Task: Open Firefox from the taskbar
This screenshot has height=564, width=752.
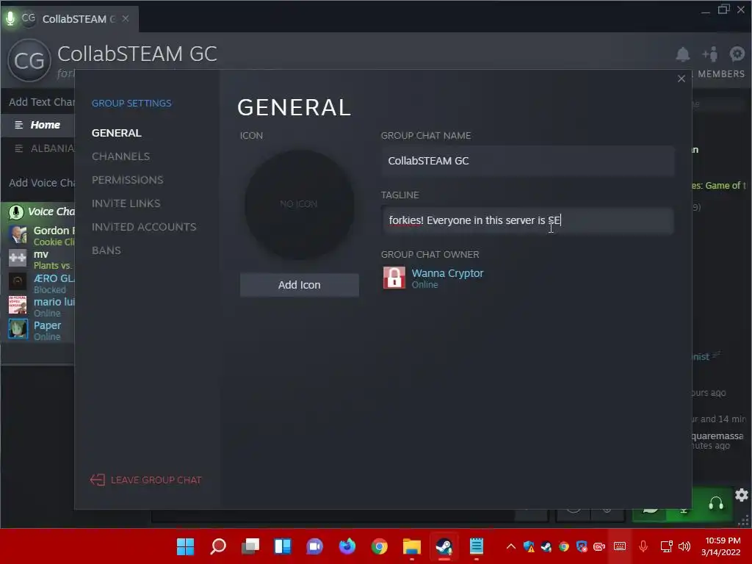Action: (347, 546)
